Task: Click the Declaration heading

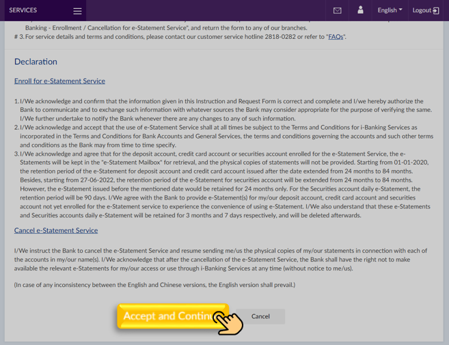Action: [x=36, y=61]
